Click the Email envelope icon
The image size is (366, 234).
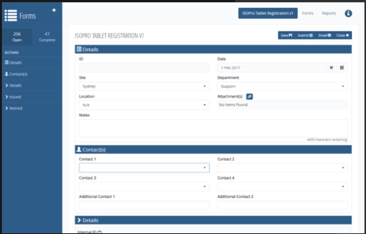click(x=329, y=35)
